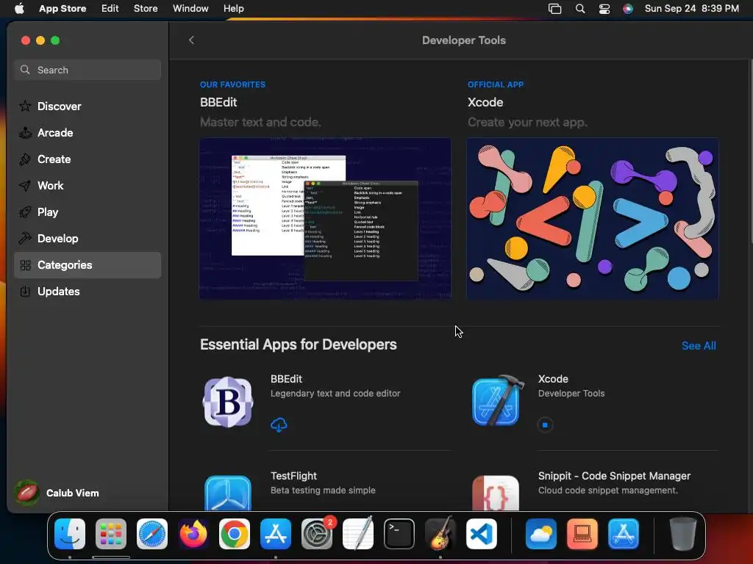753x564 pixels.
Task: Click the Arcade joystick icon
Action: (25, 133)
